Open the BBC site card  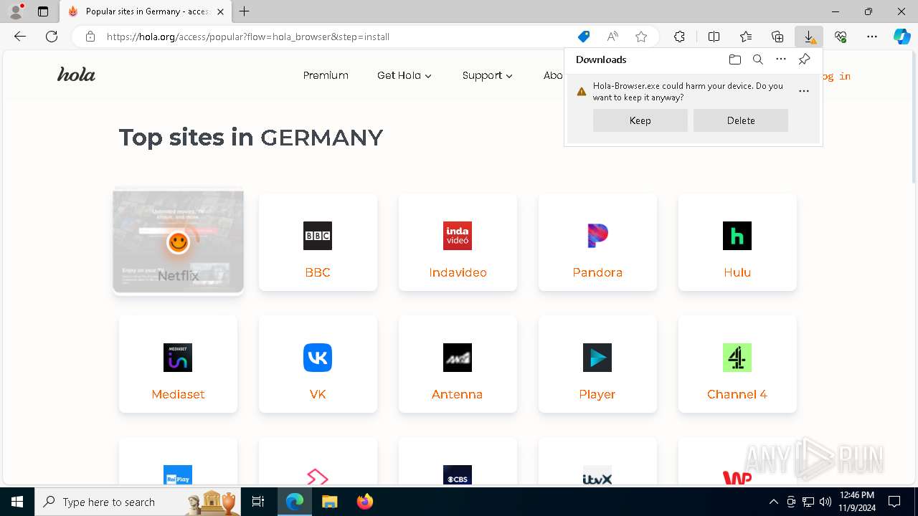point(318,242)
